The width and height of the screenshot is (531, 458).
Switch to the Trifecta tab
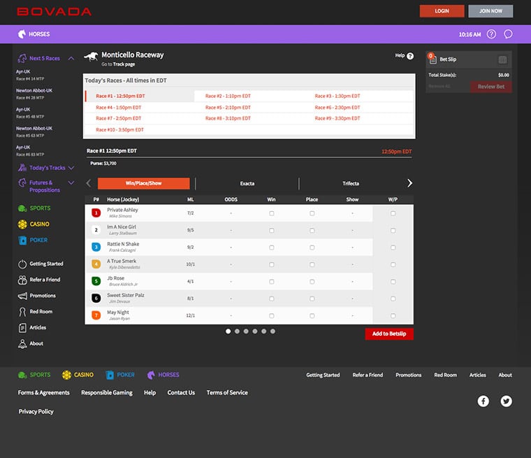click(351, 183)
